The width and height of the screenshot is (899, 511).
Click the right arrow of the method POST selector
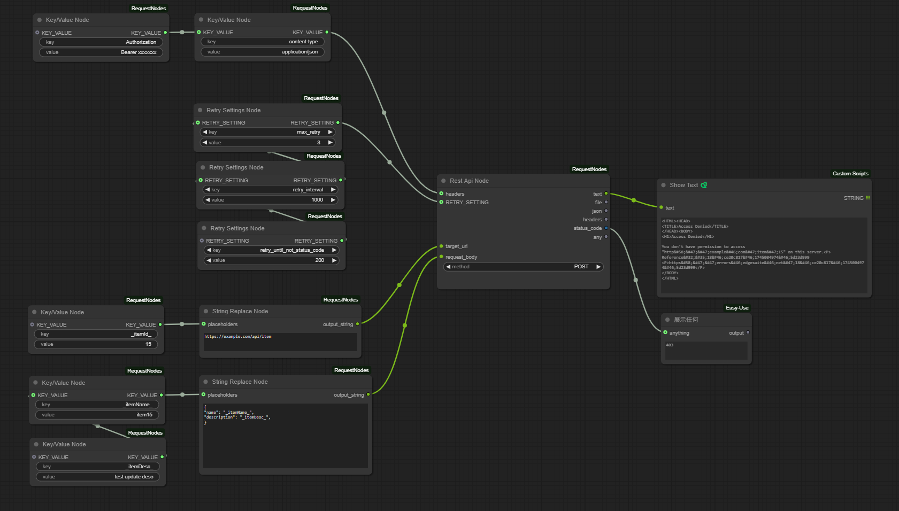tap(598, 267)
